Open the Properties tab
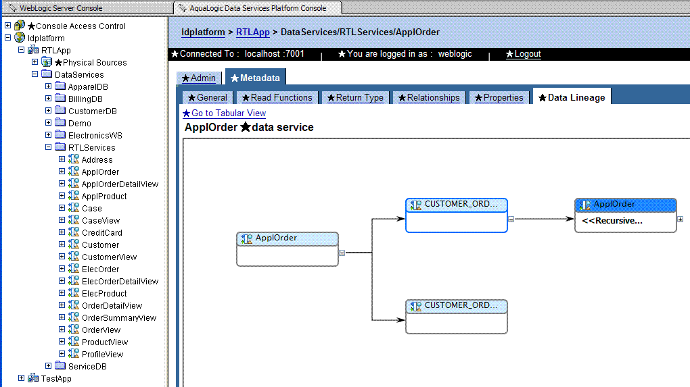 [499, 97]
